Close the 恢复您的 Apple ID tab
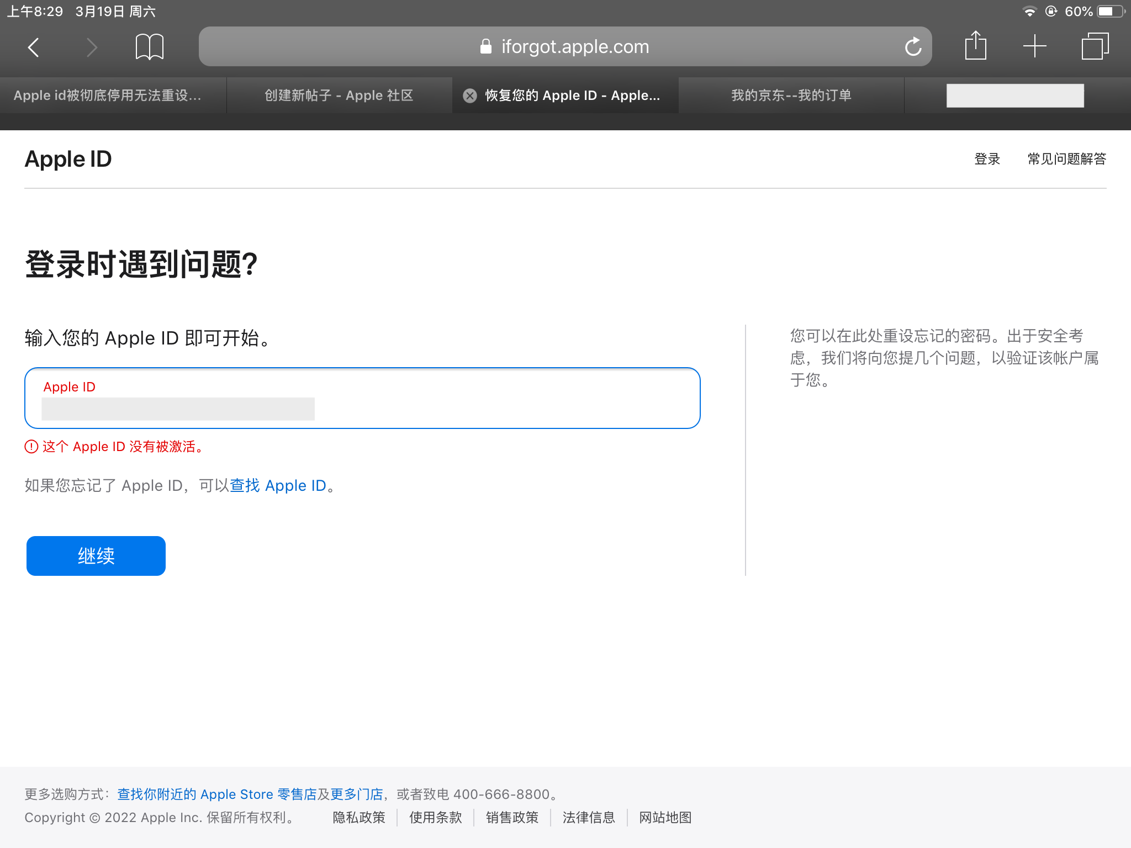 tap(470, 96)
